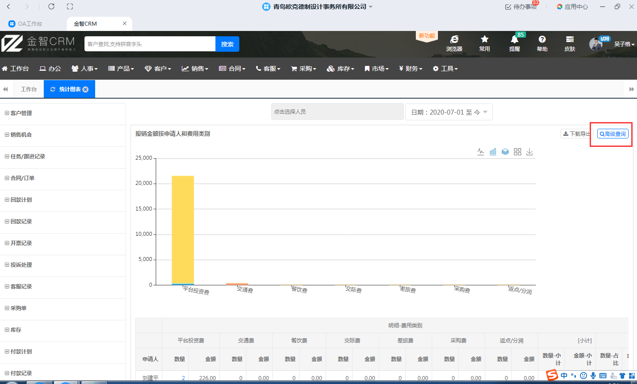Close the 统计图表 tab

coord(86,89)
